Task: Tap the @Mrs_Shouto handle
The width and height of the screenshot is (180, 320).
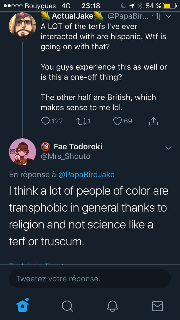Action: pyautogui.click(x=66, y=156)
